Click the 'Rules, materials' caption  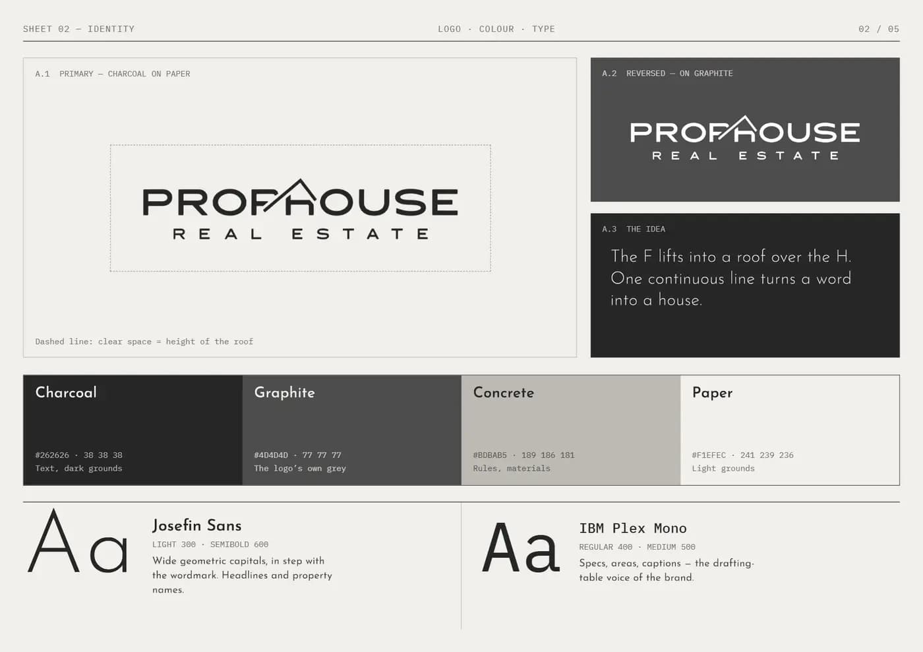click(512, 468)
